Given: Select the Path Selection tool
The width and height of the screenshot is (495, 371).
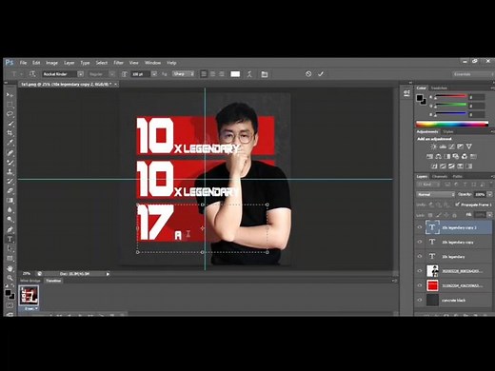Looking at the screenshot, I should (x=10, y=248).
